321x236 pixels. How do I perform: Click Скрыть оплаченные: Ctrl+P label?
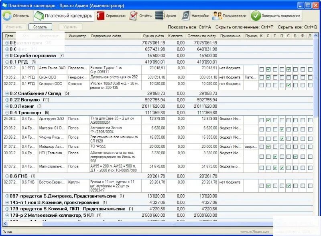[x=244, y=27]
